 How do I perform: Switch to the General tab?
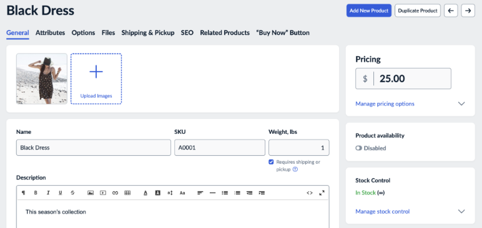click(x=17, y=32)
